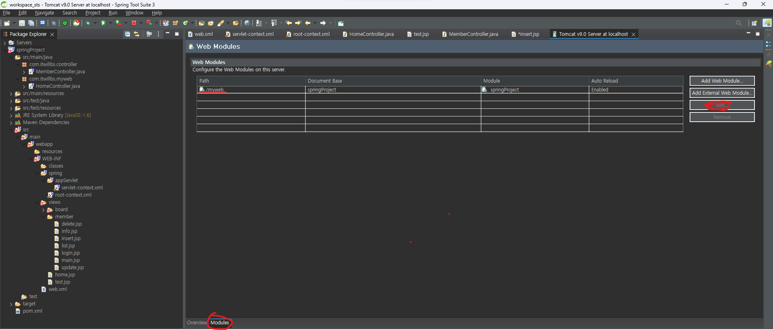Switch to the servlet-context.xml editor tab
The image size is (773, 330).
tap(250, 34)
